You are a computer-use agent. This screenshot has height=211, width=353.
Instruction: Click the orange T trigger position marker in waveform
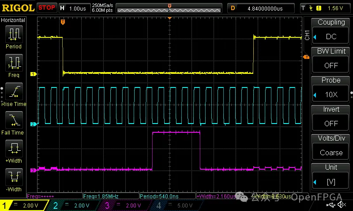63,22
